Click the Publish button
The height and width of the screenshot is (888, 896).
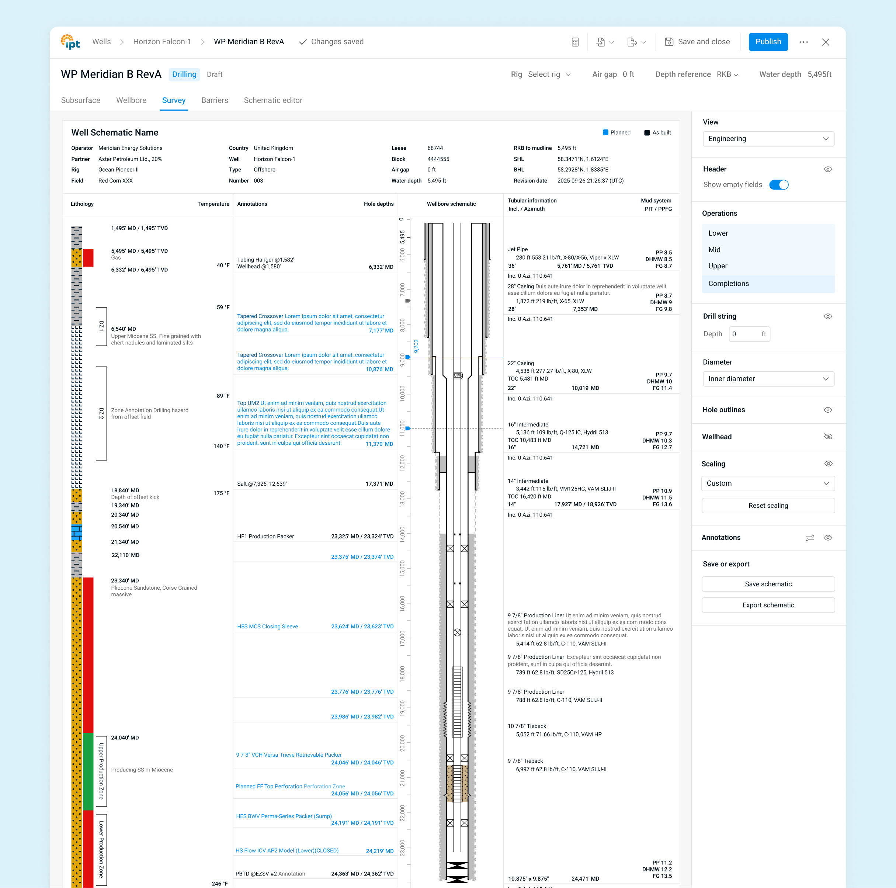click(768, 42)
